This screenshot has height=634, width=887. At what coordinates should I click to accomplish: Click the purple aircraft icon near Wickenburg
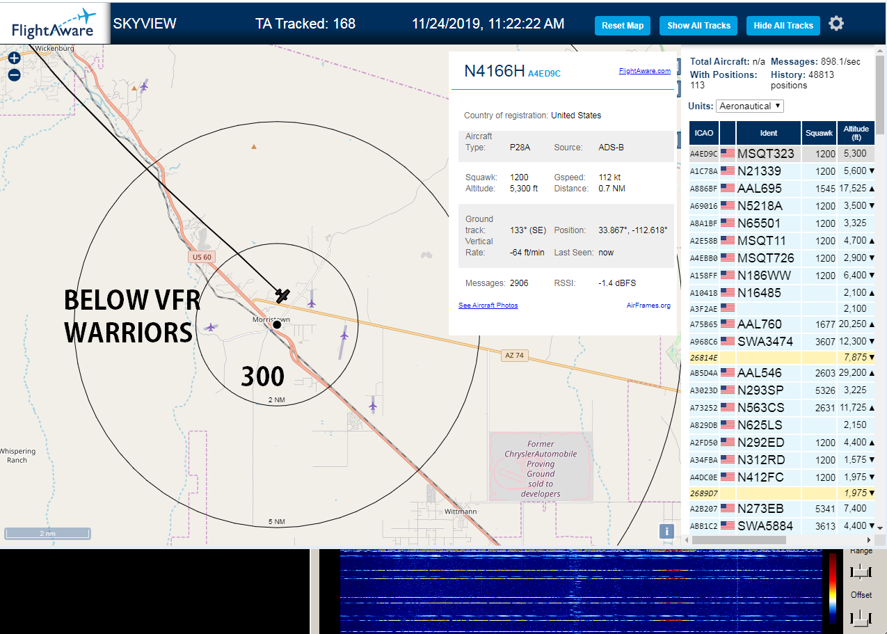[x=144, y=86]
